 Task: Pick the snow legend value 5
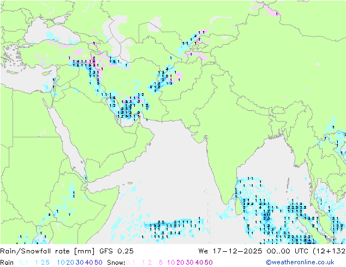click(x=161, y=262)
